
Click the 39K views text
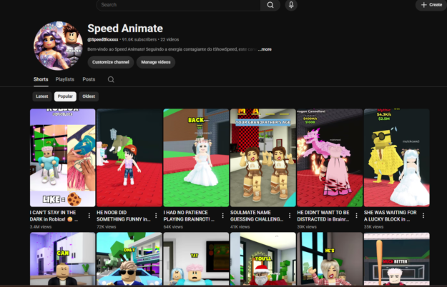(307, 227)
